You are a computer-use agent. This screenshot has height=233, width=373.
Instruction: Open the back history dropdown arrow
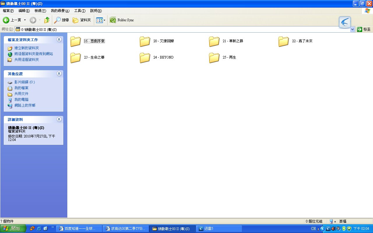25,20
